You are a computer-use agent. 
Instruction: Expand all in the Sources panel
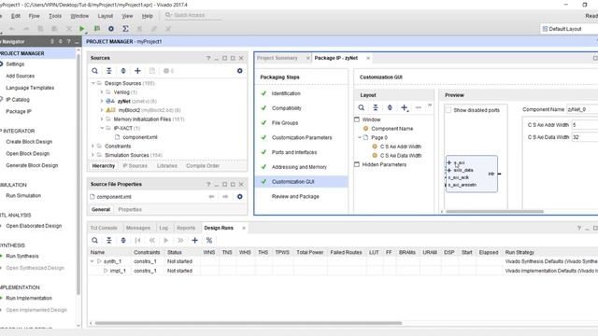tap(123, 71)
